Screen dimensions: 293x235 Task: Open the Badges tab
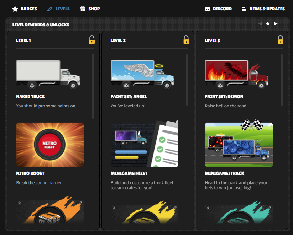25,9
